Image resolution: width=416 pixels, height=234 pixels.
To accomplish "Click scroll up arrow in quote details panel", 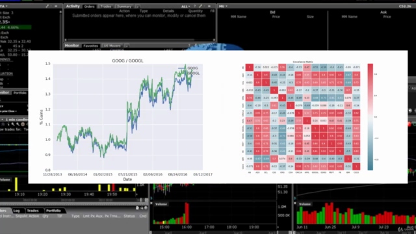I will click(x=60, y=12).
